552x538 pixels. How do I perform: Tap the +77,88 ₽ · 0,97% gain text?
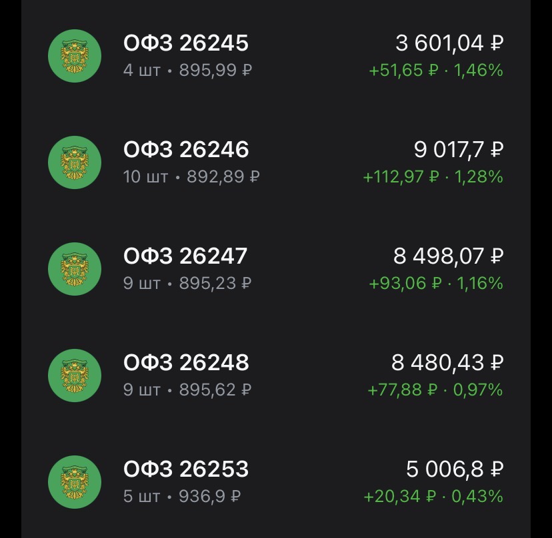[435, 390]
